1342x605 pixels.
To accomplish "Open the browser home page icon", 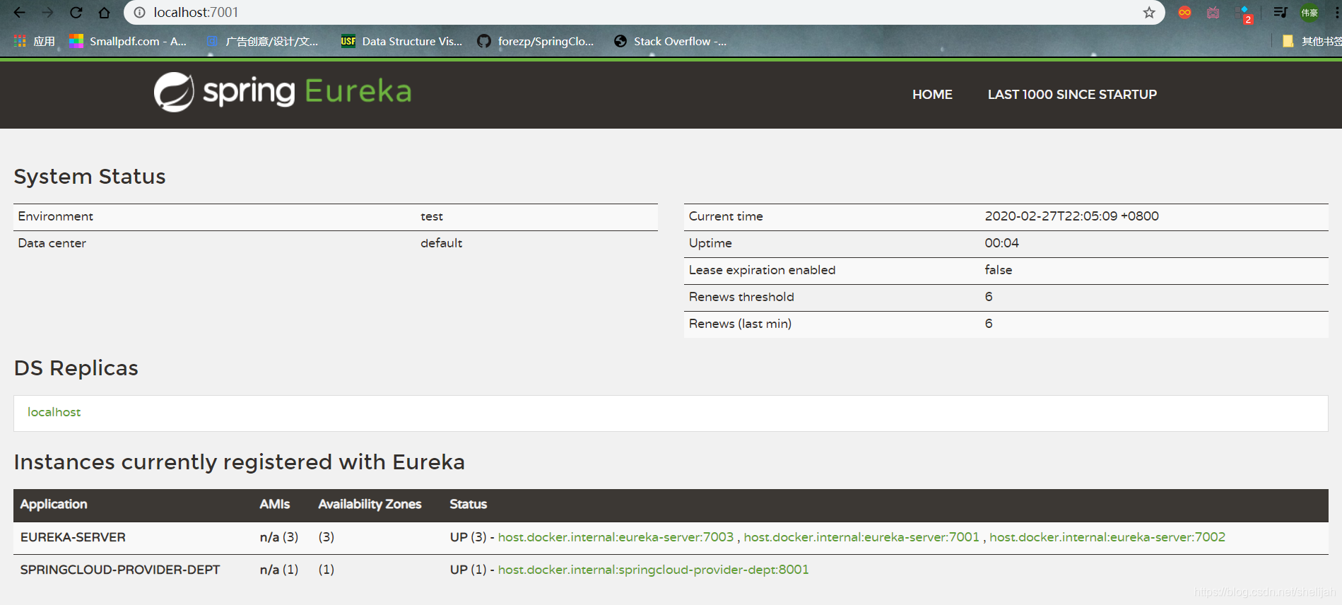I will point(104,13).
